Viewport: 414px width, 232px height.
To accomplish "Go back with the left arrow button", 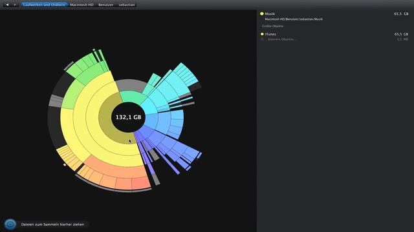I will point(7,5).
